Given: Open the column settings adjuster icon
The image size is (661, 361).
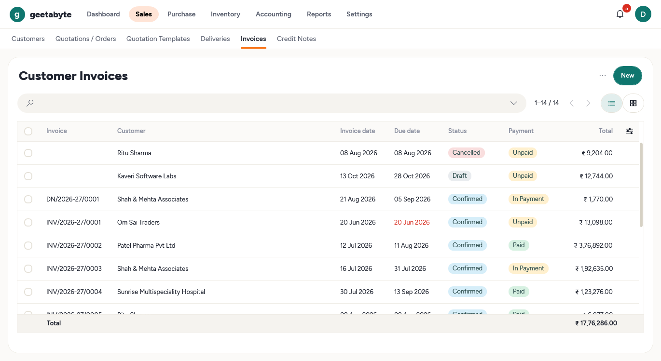Looking at the screenshot, I should point(629,131).
